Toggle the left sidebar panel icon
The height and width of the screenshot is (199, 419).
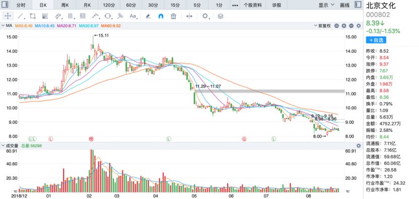click(x=5, y=5)
